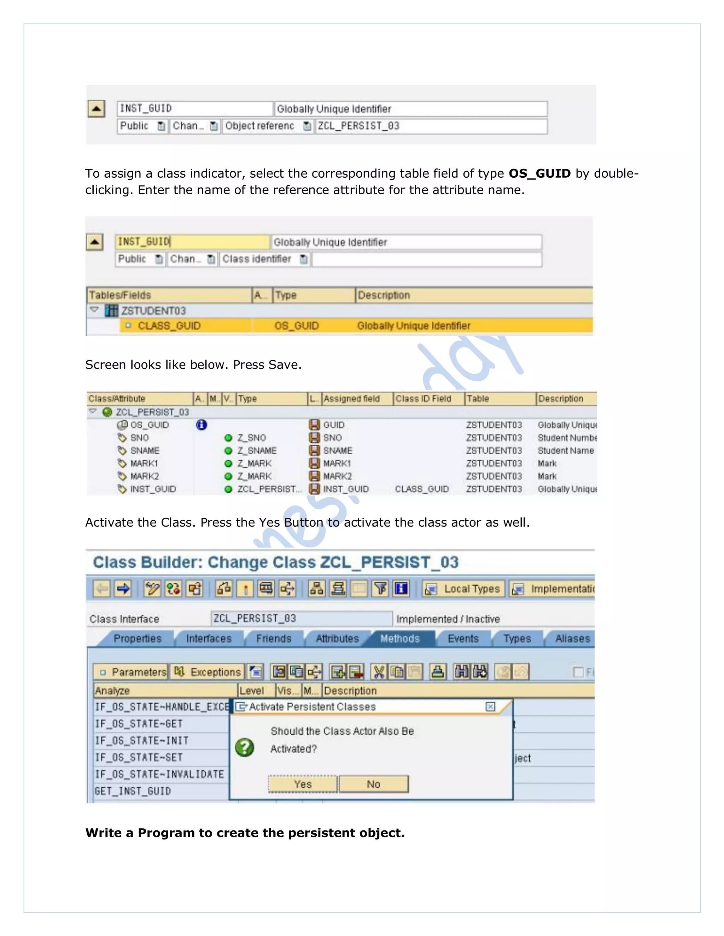The image size is (724, 936).
Task: Tick the Filter checkbox right of methods toolbar
Action: coord(578,671)
